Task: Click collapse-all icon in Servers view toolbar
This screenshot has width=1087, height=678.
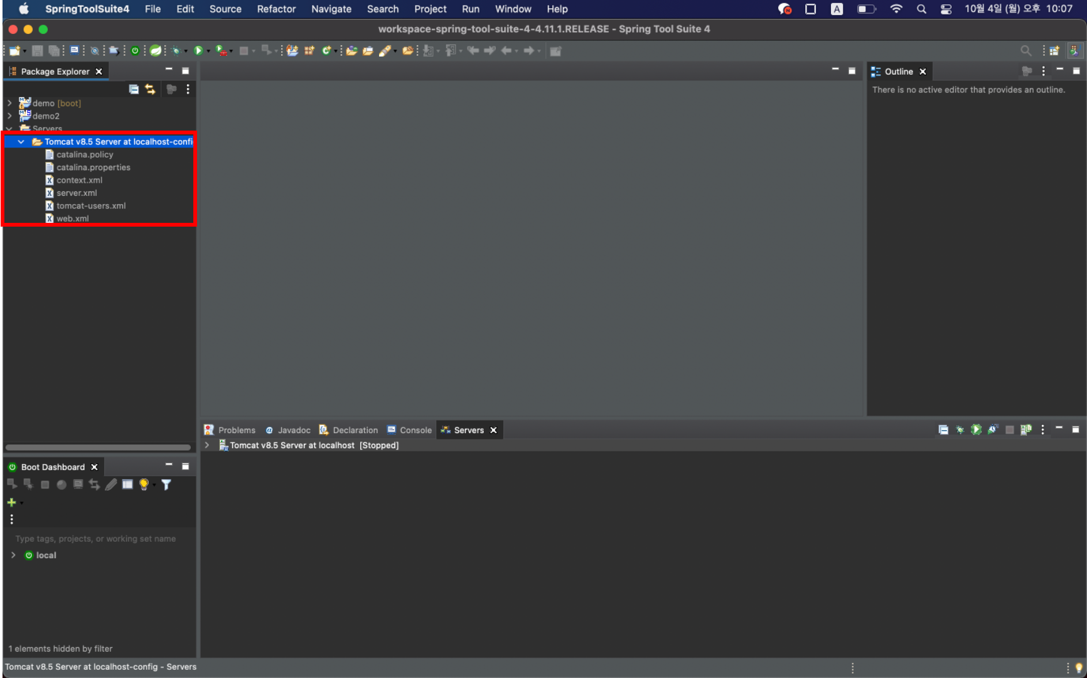Action: (943, 429)
